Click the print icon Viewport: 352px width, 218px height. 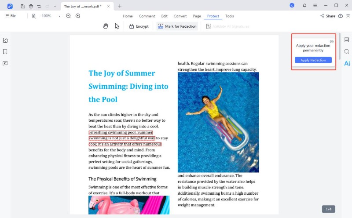[31, 6]
